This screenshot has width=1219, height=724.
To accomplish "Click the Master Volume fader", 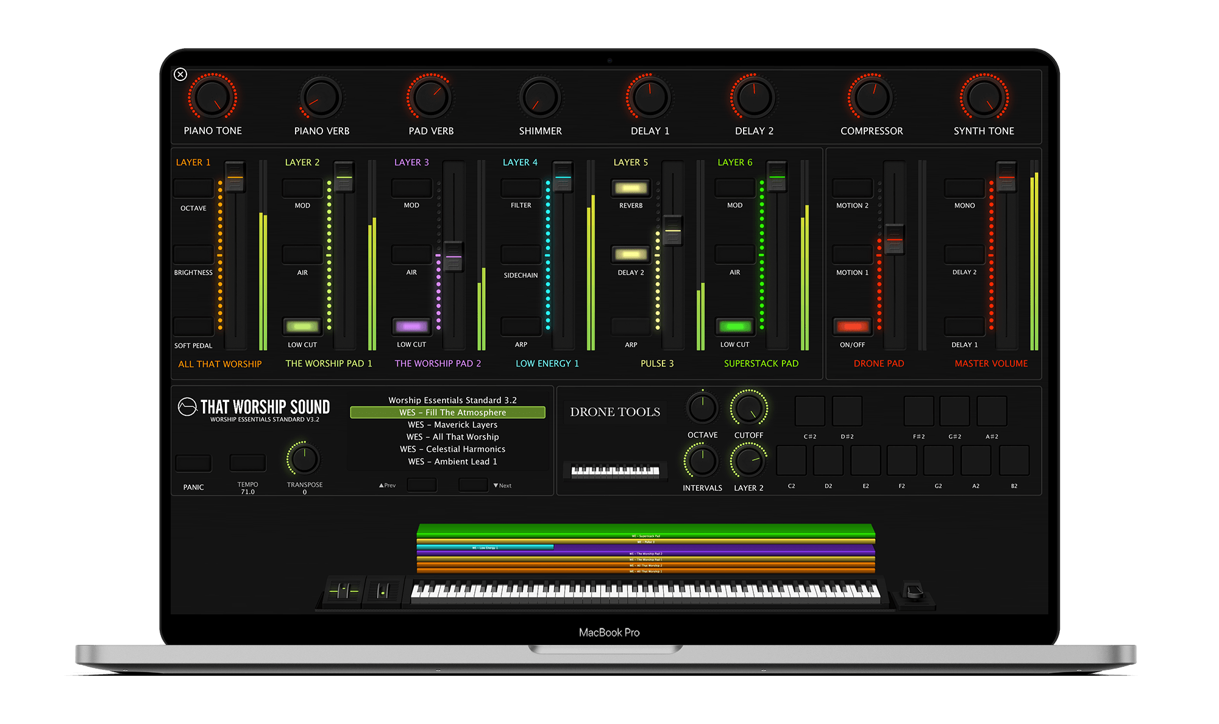I will [1006, 177].
